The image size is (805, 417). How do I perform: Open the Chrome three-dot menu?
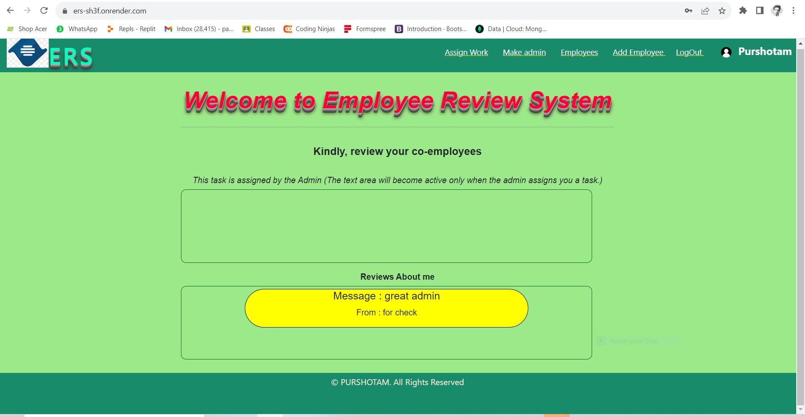pos(794,10)
